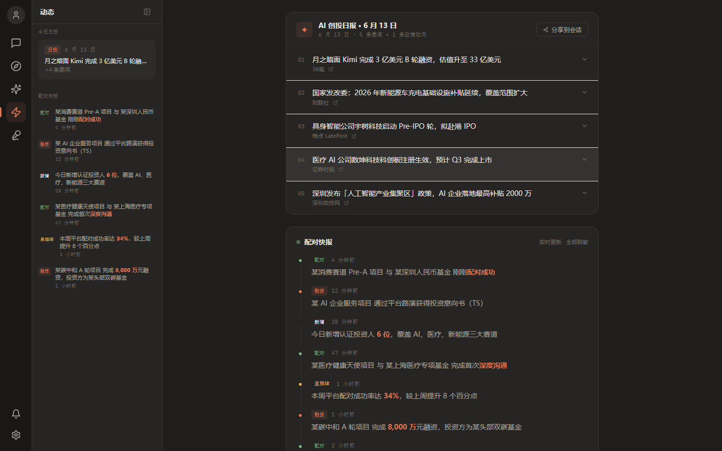Open sidebar item 某医疗健康天使项目
Image resolution: width=722 pixels, height=451 pixels.
97,214
